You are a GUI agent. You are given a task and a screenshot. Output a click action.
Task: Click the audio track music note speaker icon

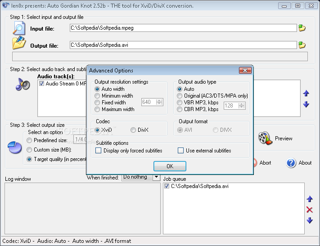tap(23, 84)
